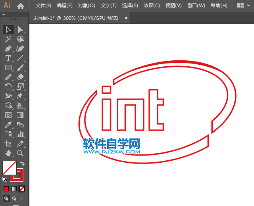Select the Column Graph tool
The width and height of the screenshot is (254, 206).
pos(20,134)
